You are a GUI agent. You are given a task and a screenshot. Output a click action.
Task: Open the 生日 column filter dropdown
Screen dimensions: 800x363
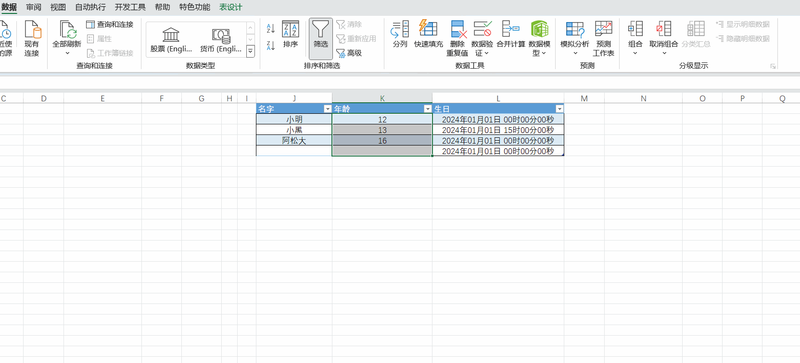[x=559, y=109]
